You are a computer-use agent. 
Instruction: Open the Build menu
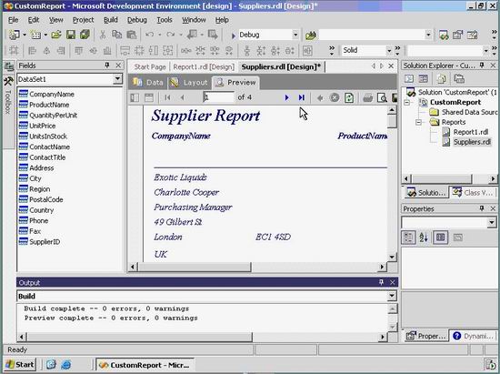111,20
